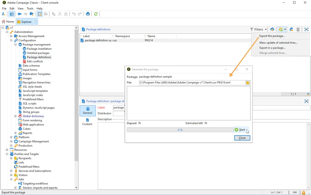
Task: Click the maximize detail panel icon
Action: click(306, 101)
